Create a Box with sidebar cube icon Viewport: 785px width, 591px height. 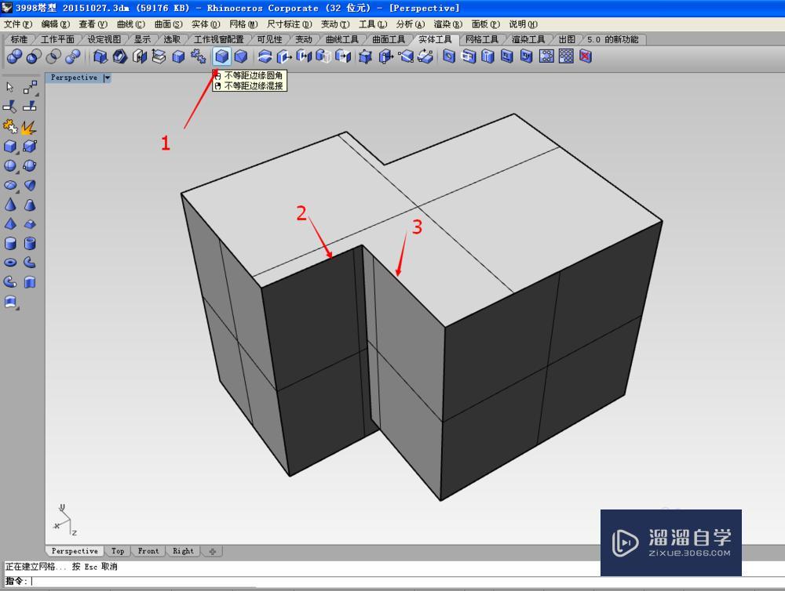coord(10,146)
